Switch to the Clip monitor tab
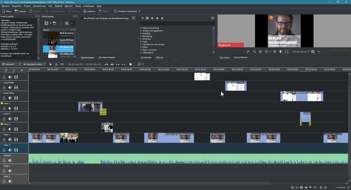This screenshot has height=190, width=351. 225,58
